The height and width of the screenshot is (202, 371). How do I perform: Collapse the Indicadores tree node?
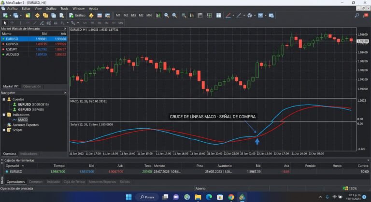click(x=4, y=115)
